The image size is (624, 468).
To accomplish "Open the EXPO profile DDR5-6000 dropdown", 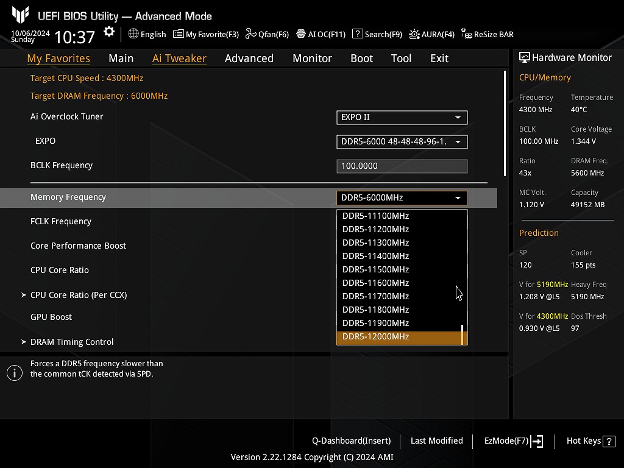I will point(402,141).
